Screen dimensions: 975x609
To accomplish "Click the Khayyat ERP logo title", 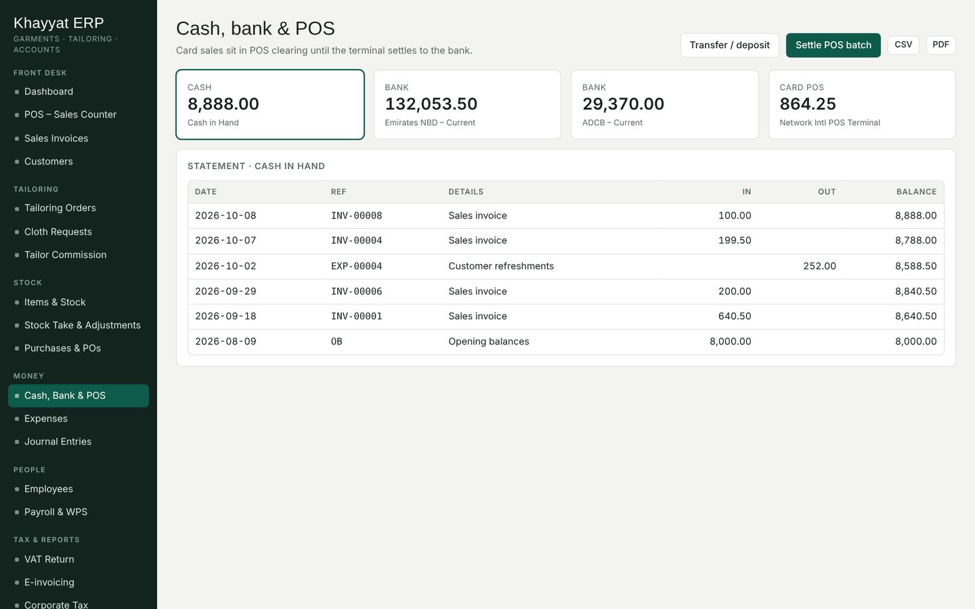I will coord(58,23).
